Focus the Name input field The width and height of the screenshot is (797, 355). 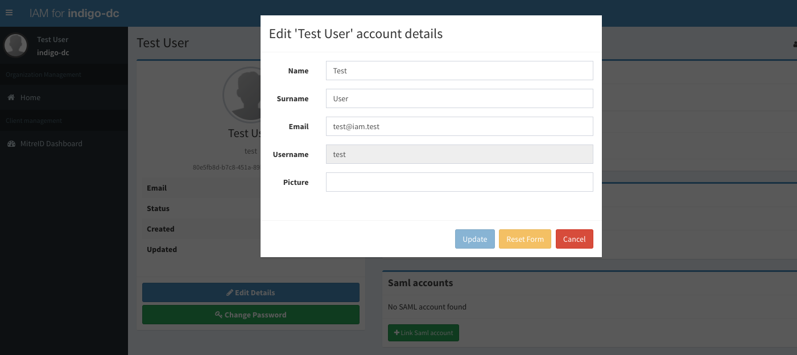point(459,71)
